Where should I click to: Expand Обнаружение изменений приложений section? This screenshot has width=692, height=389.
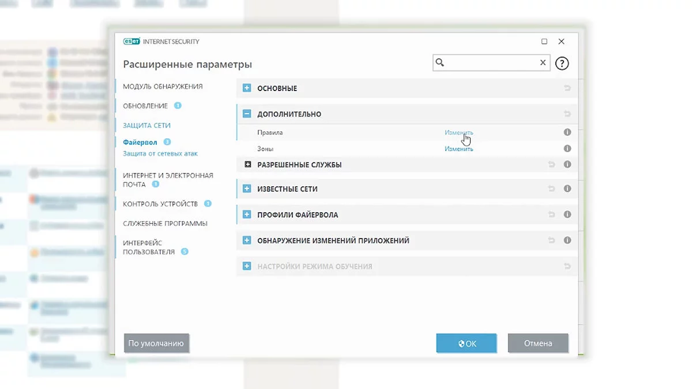tap(247, 240)
